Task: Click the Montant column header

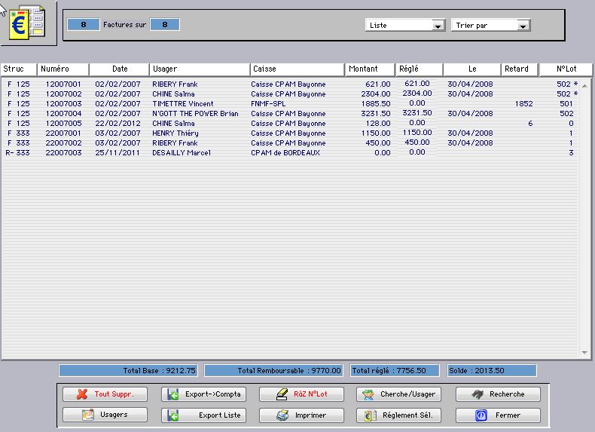Action: tap(370, 69)
